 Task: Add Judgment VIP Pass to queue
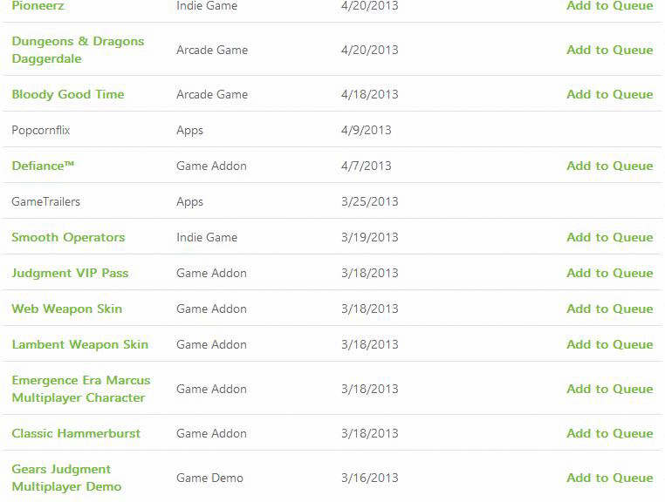609,273
